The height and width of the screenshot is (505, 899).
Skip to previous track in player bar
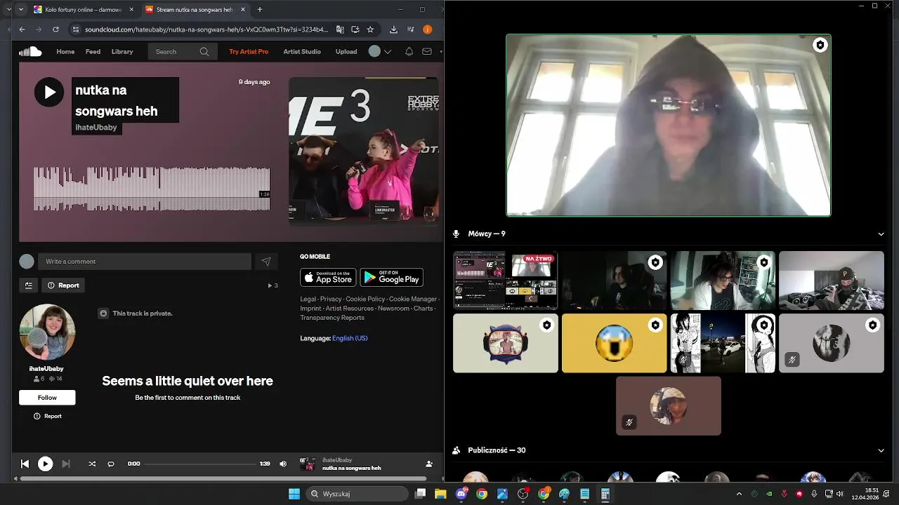tap(25, 464)
